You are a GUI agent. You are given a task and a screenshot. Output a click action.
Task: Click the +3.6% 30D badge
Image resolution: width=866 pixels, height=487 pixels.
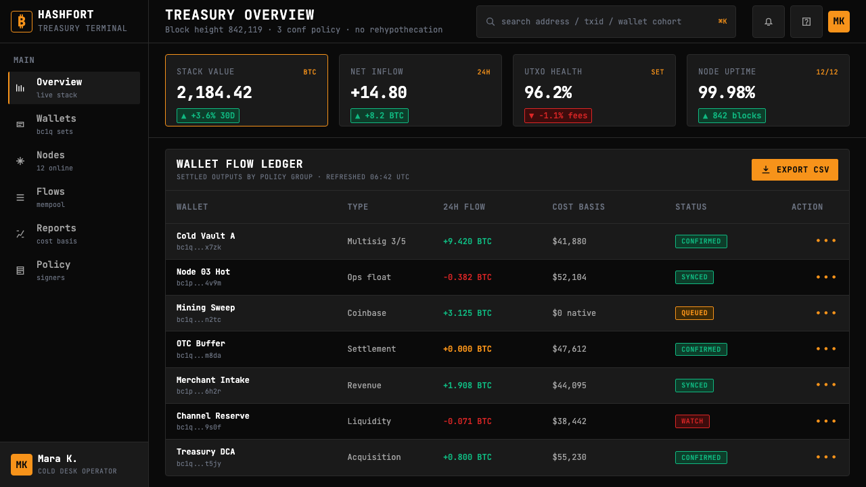pyautogui.click(x=208, y=116)
